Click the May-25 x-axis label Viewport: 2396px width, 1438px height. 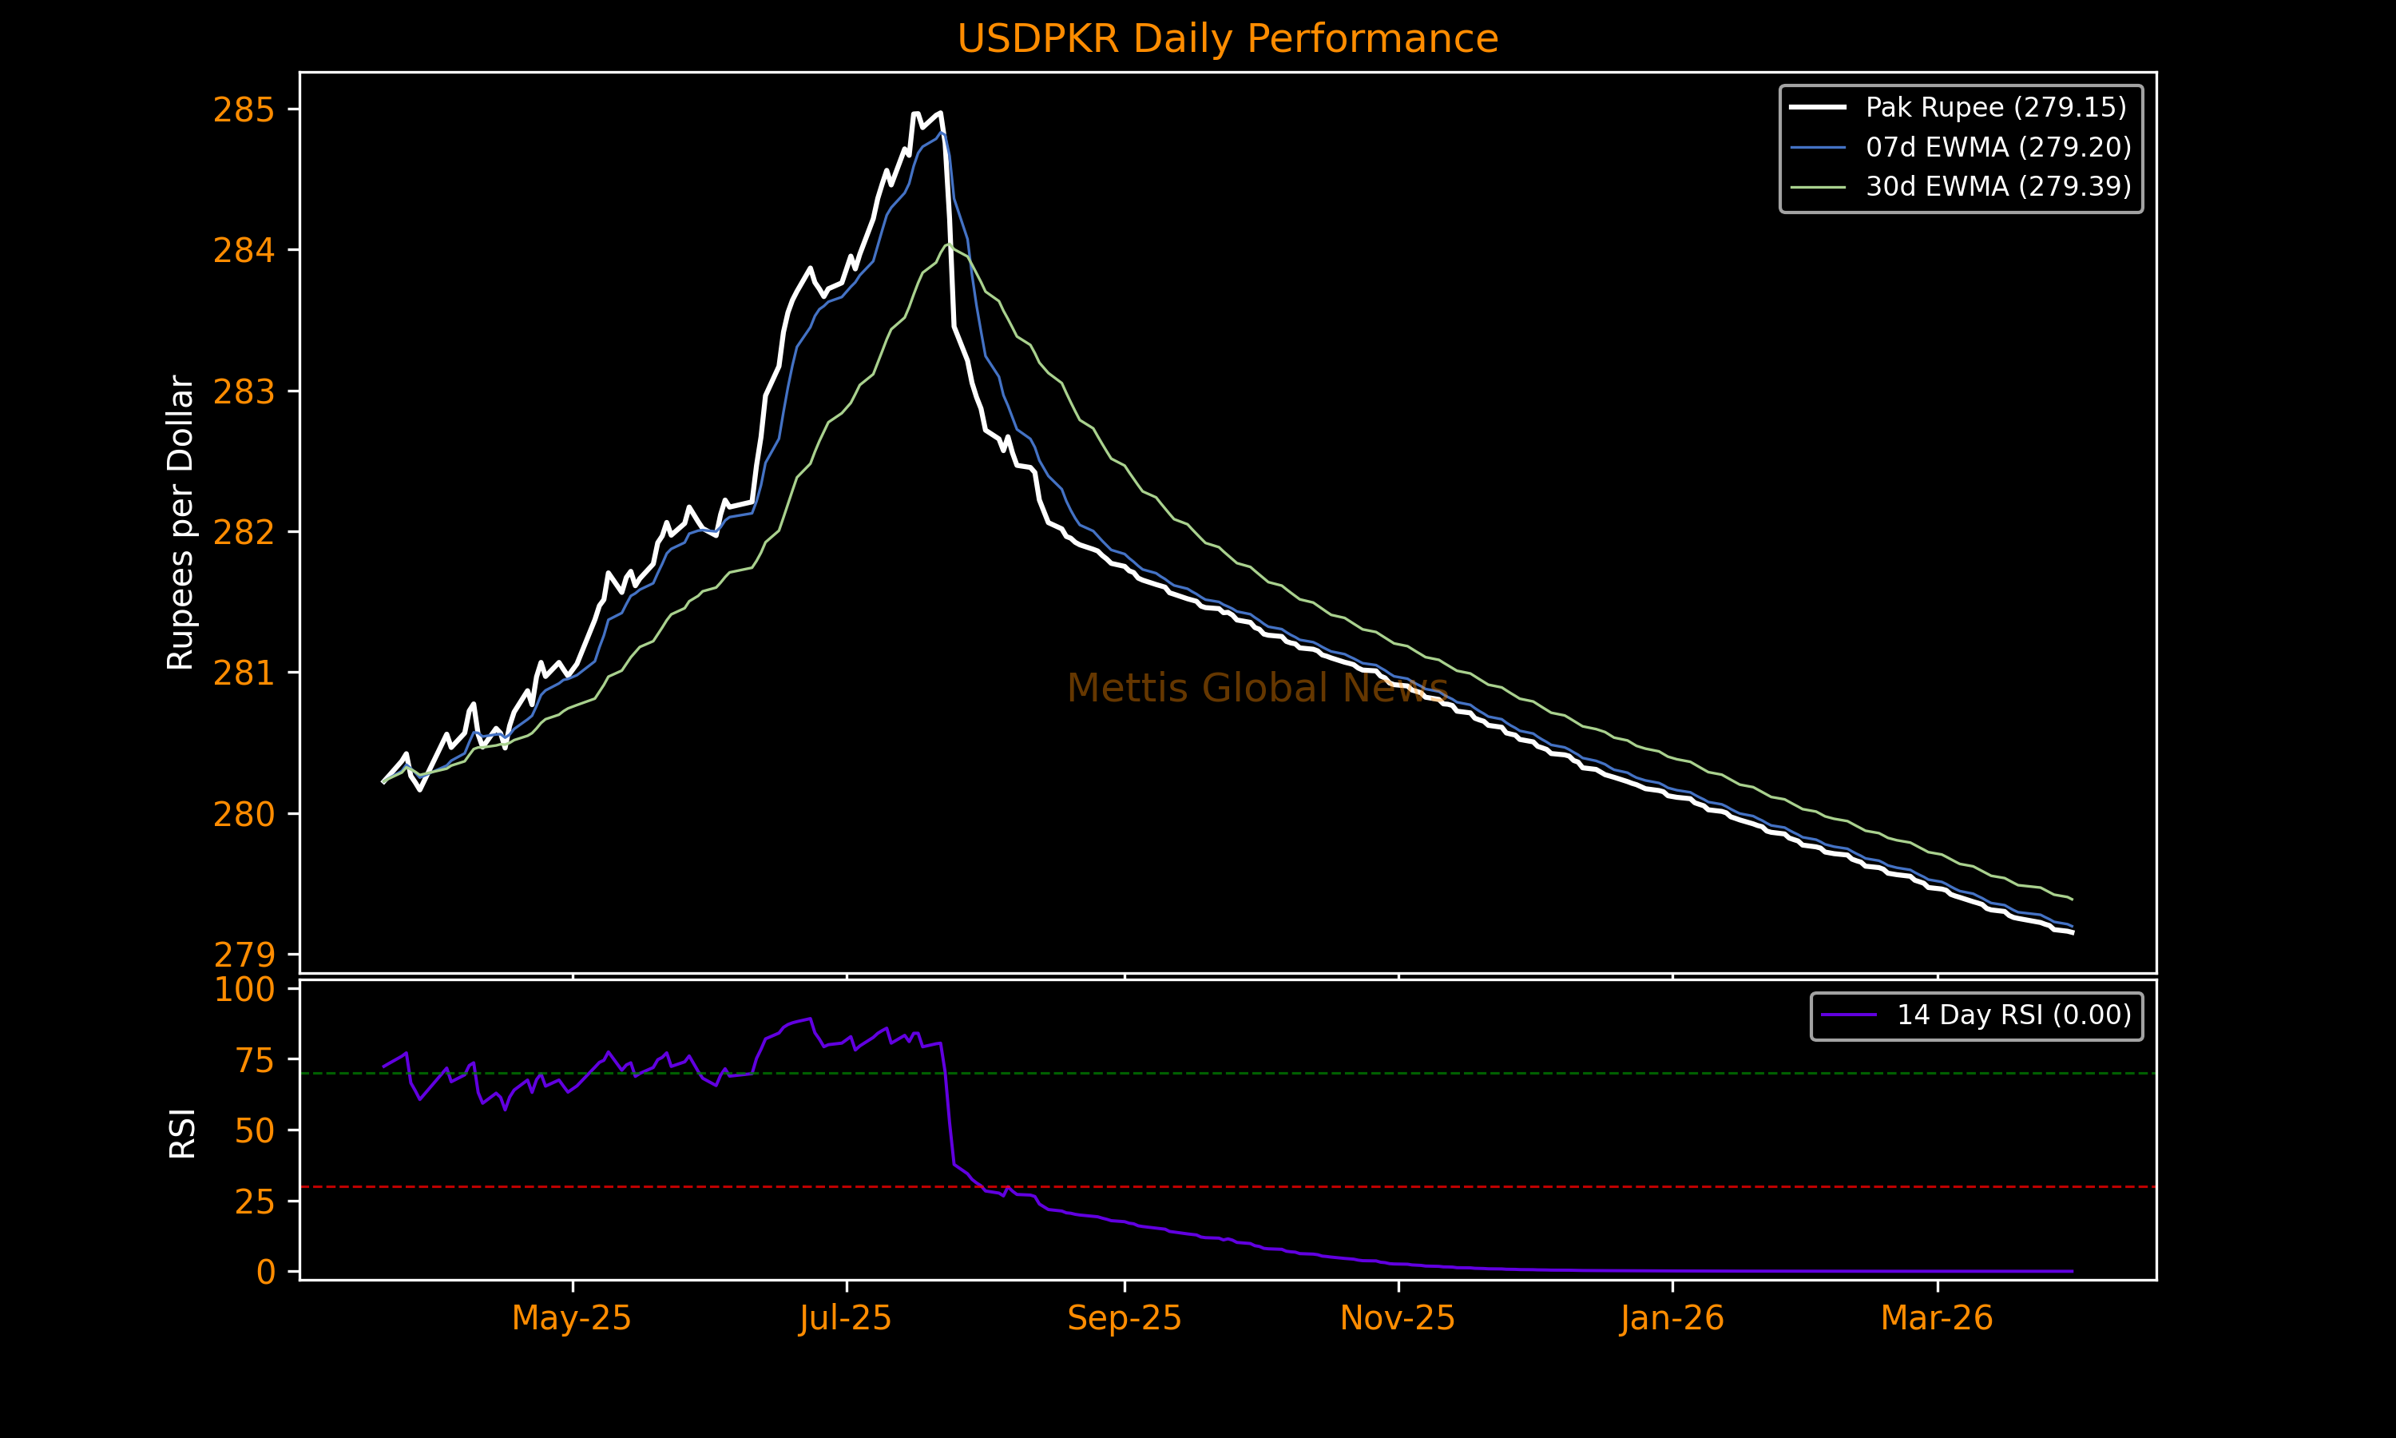point(571,1319)
